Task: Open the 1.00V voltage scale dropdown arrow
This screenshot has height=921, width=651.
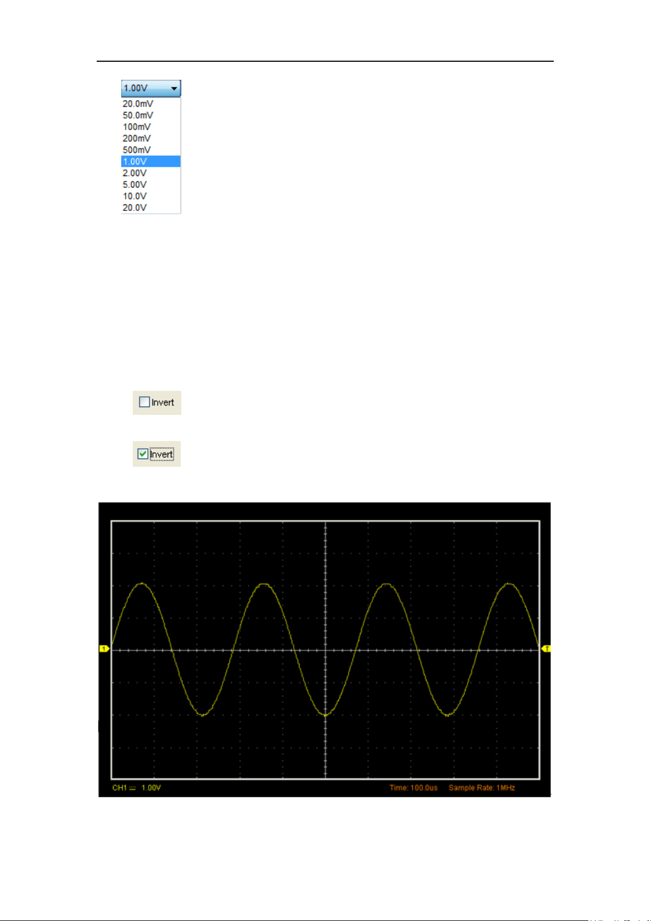Action: [174, 88]
